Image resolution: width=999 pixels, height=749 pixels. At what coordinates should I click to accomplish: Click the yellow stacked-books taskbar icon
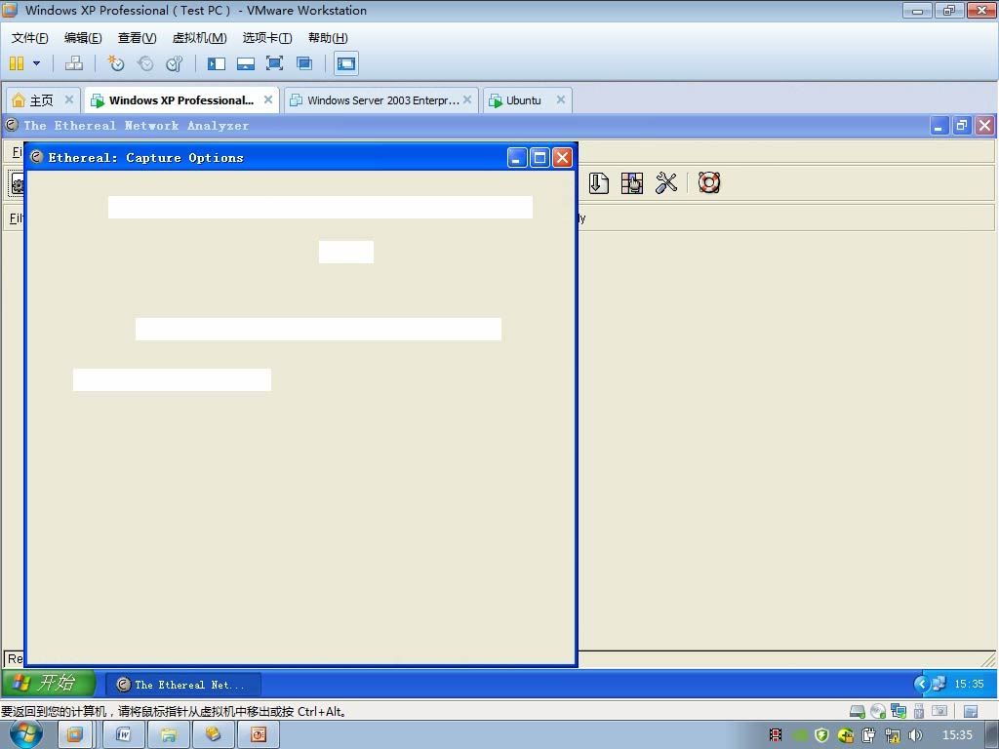[213, 735]
